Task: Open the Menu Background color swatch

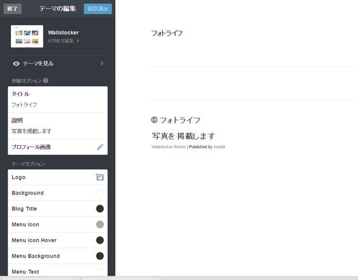Action: [100, 256]
